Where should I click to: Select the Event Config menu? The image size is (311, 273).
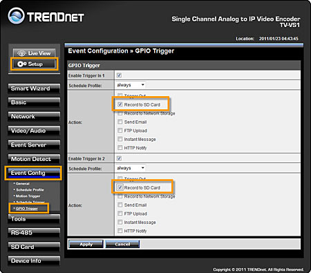point(34,173)
